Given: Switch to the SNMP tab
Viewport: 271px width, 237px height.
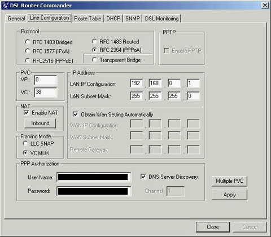Looking at the screenshot, I should (133, 19).
